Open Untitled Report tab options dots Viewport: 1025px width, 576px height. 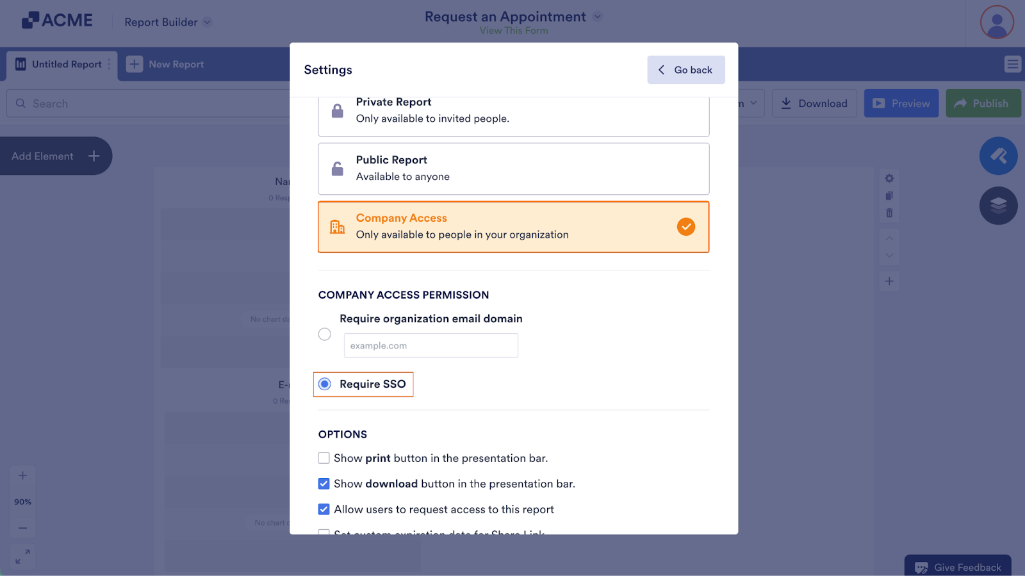pyautogui.click(x=109, y=64)
